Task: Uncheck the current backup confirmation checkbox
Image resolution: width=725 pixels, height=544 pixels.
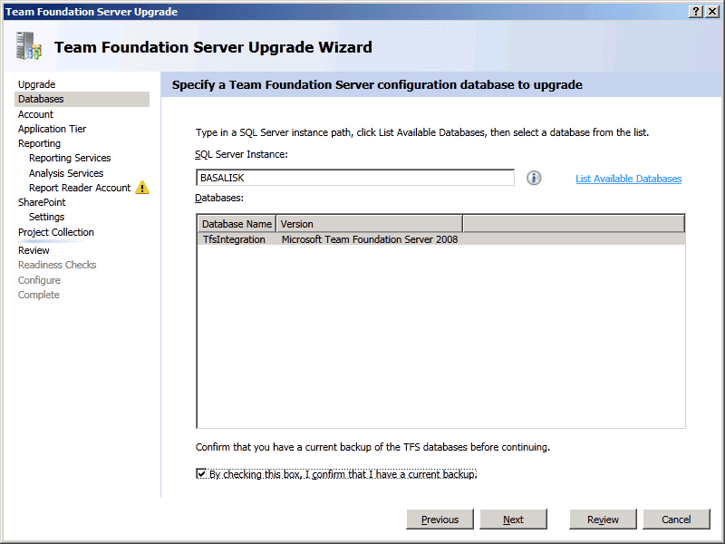Action: (201, 473)
